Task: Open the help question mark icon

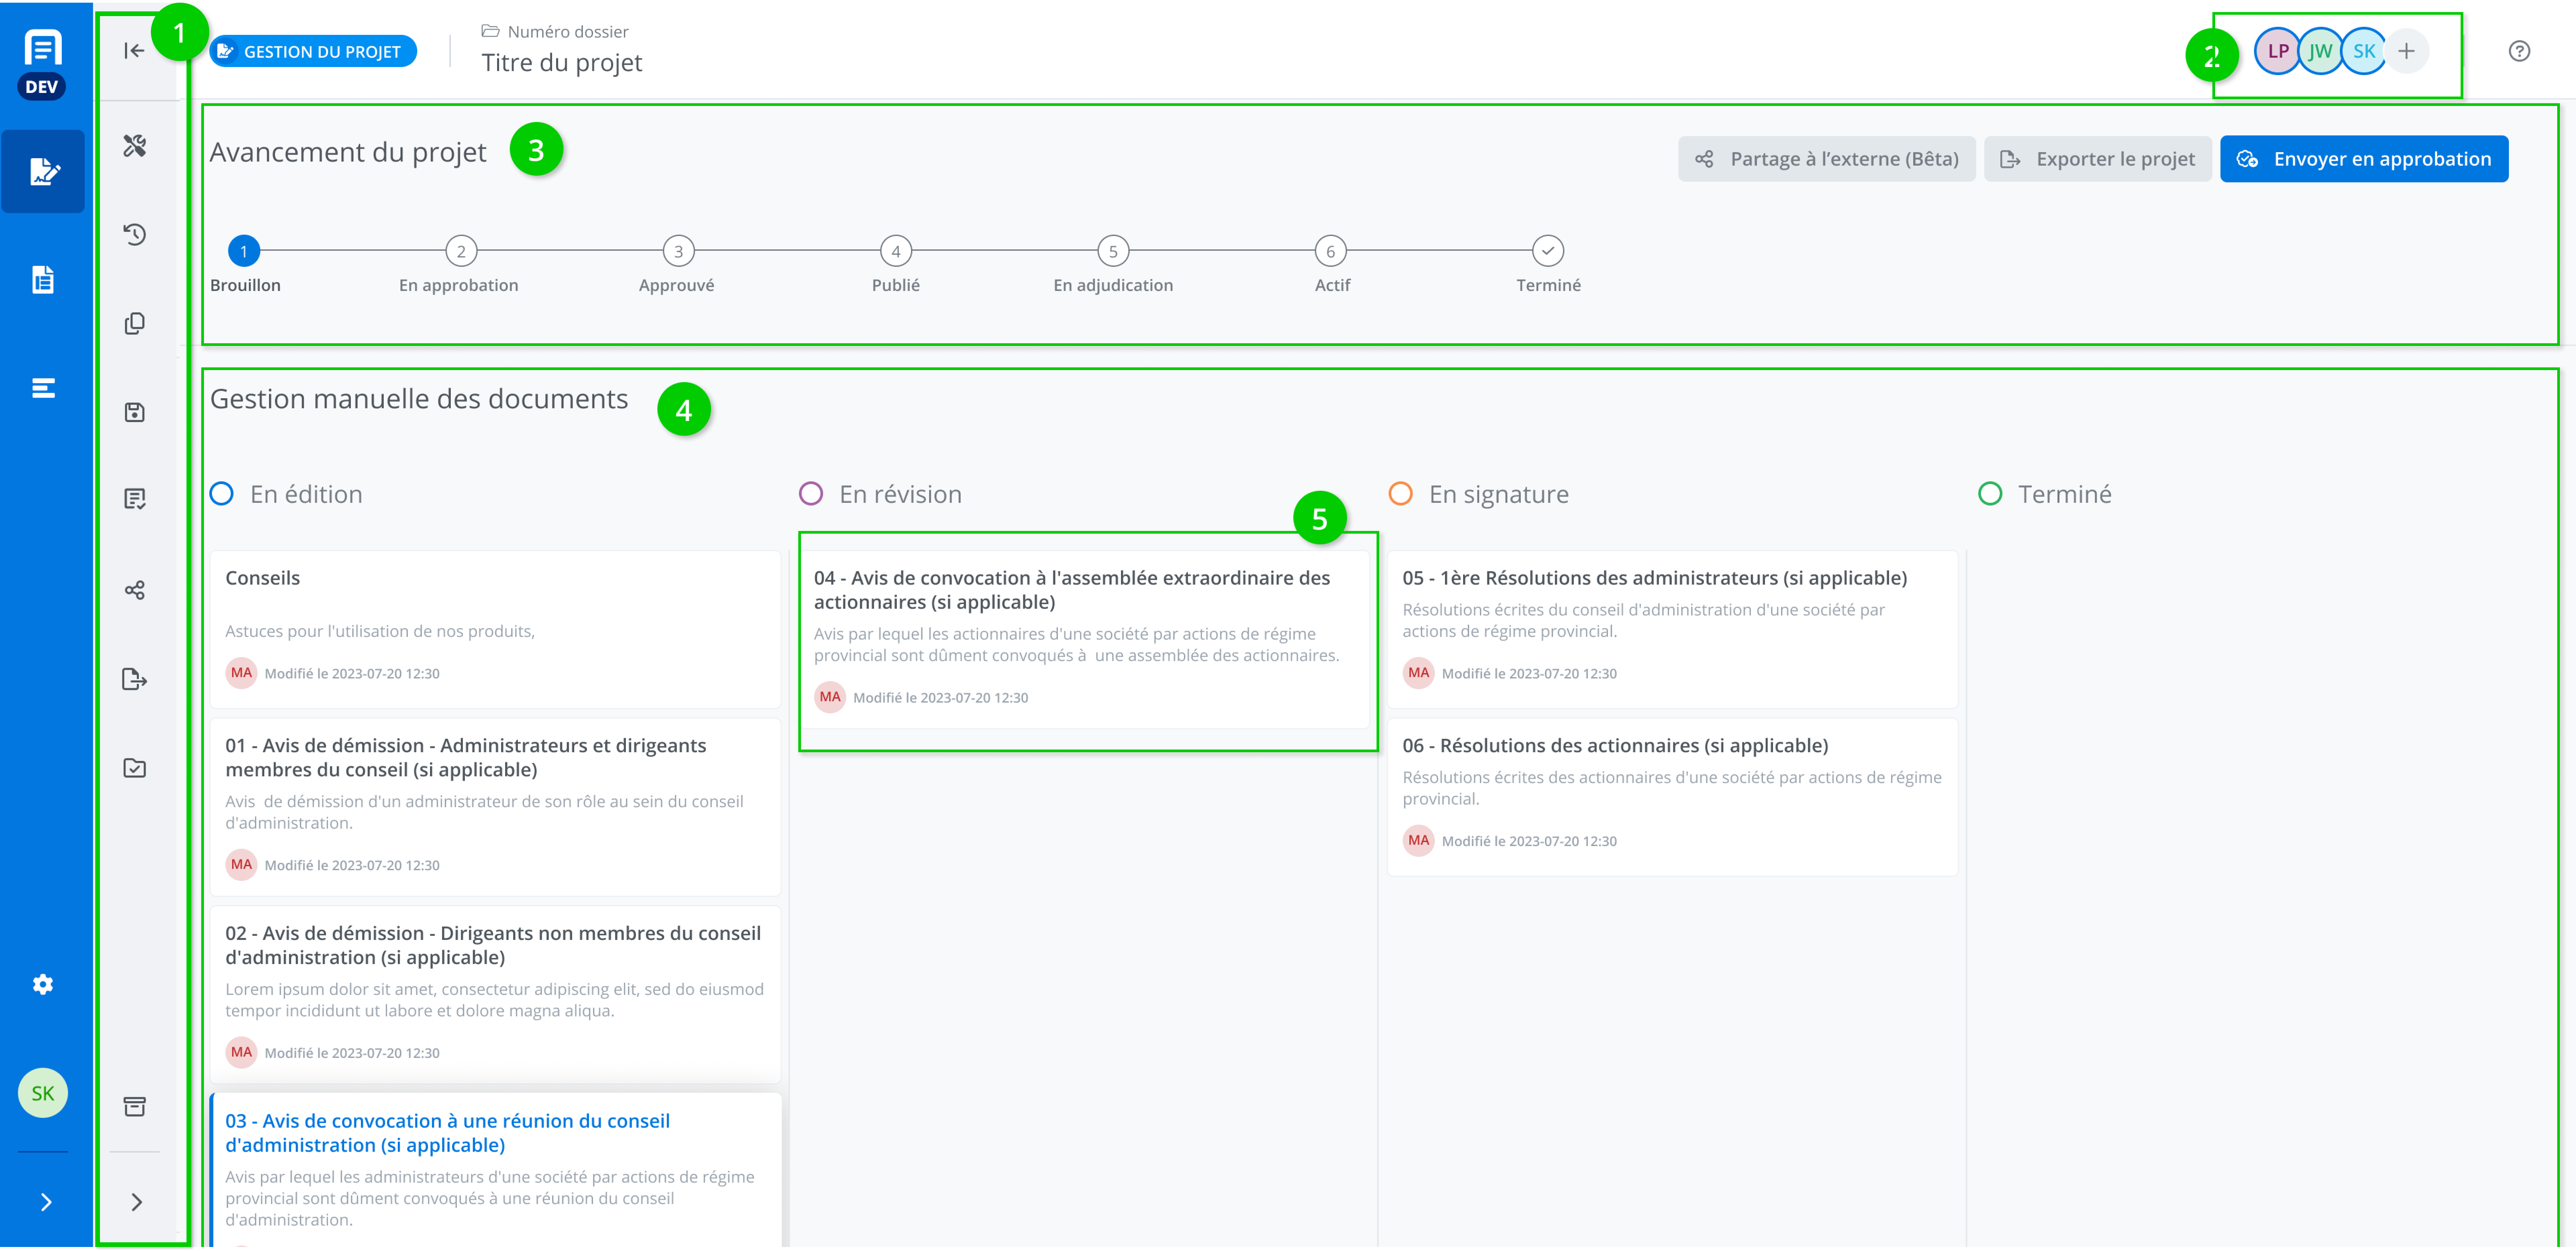Action: click(x=2519, y=51)
